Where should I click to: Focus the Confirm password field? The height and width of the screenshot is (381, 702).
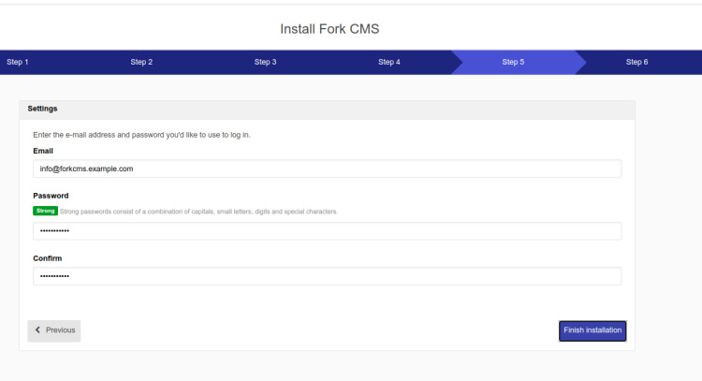[327, 276]
